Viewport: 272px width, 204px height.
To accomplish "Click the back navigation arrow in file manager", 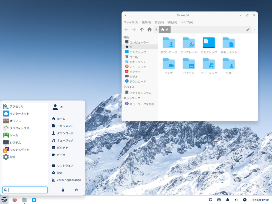I will (126, 29).
